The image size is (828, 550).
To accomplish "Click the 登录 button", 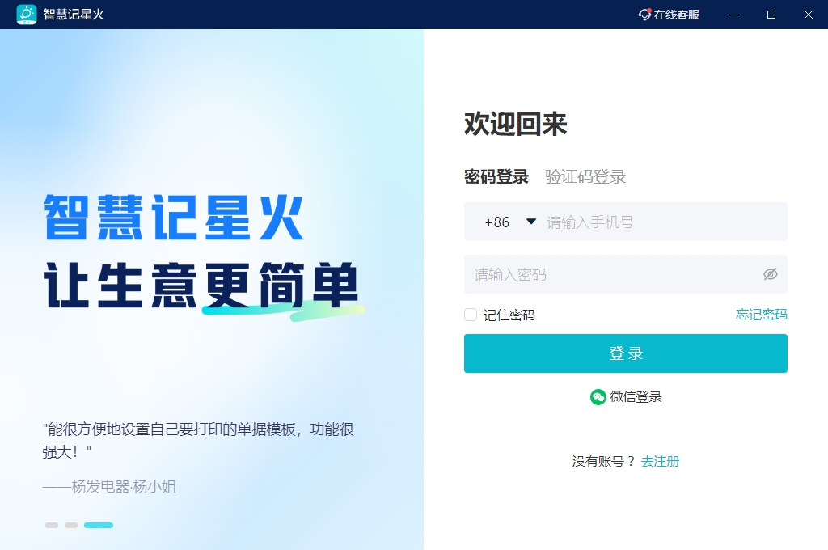I will pyautogui.click(x=626, y=353).
